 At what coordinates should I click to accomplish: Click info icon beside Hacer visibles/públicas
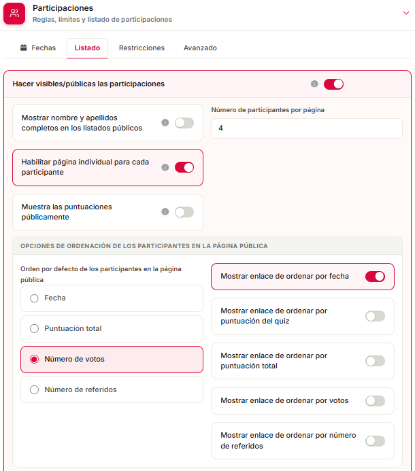pyautogui.click(x=314, y=84)
